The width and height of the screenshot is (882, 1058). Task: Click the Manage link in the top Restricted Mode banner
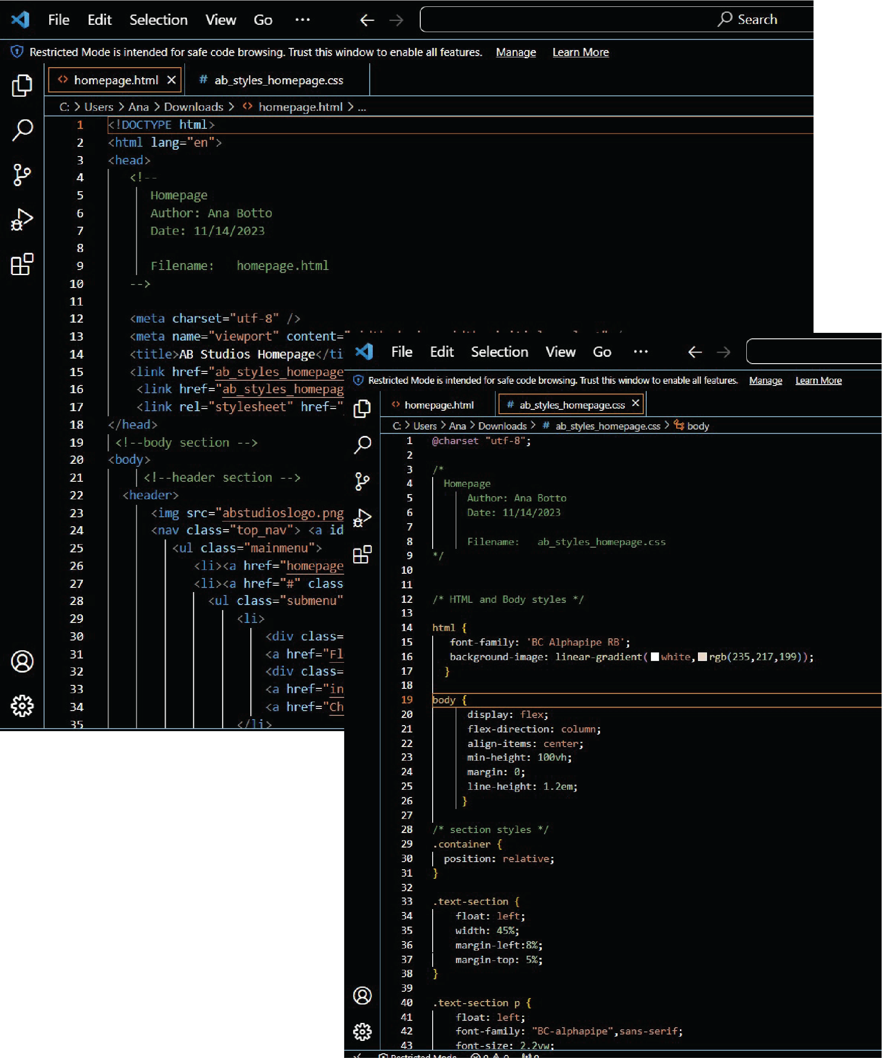click(x=516, y=52)
